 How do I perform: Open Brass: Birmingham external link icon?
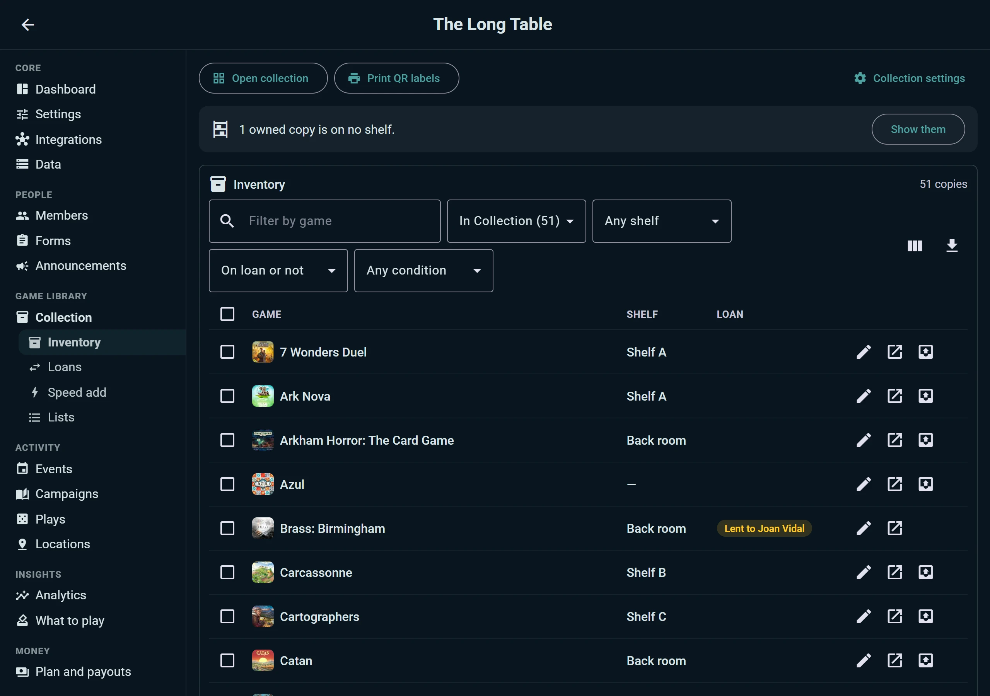tap(895, 528)
